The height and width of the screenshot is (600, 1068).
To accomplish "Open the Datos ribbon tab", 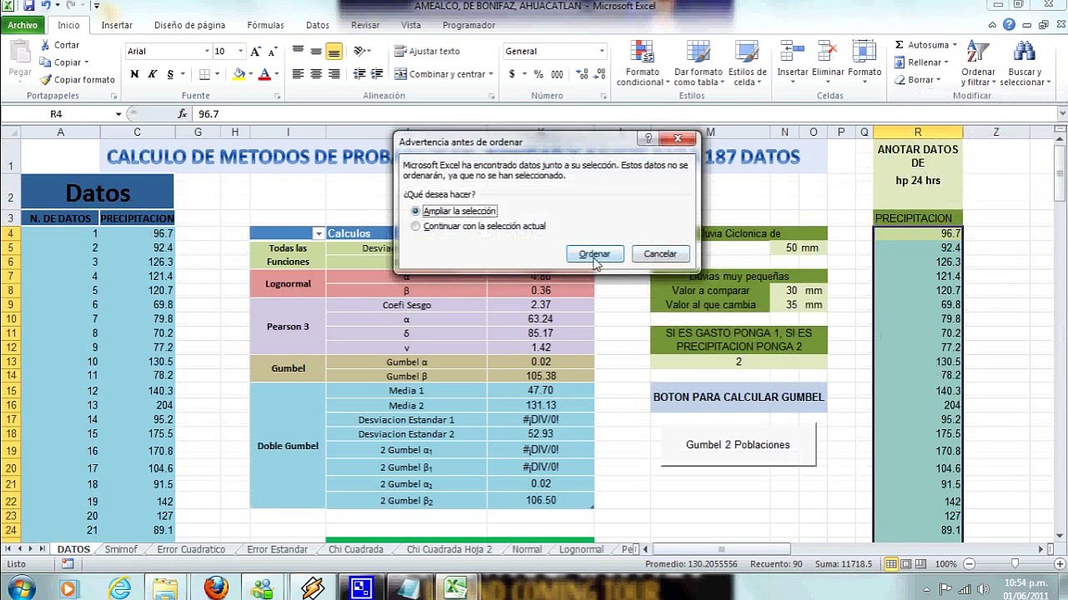I will tap(317, 25).
